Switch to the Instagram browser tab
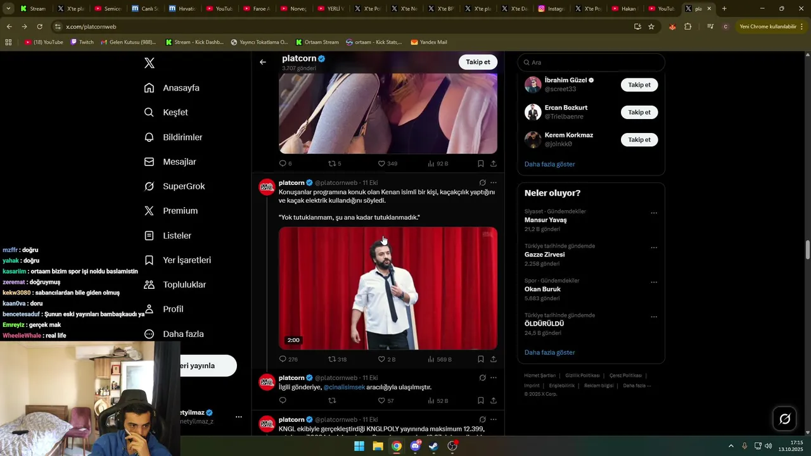The height and width of the screenshot is (456, 811). [x=551, y=9]
